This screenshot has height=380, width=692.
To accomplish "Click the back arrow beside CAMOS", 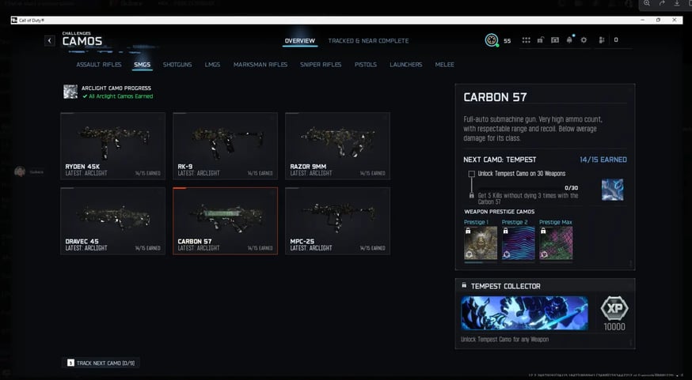I will pyautogui.click(x=49, y=40).
